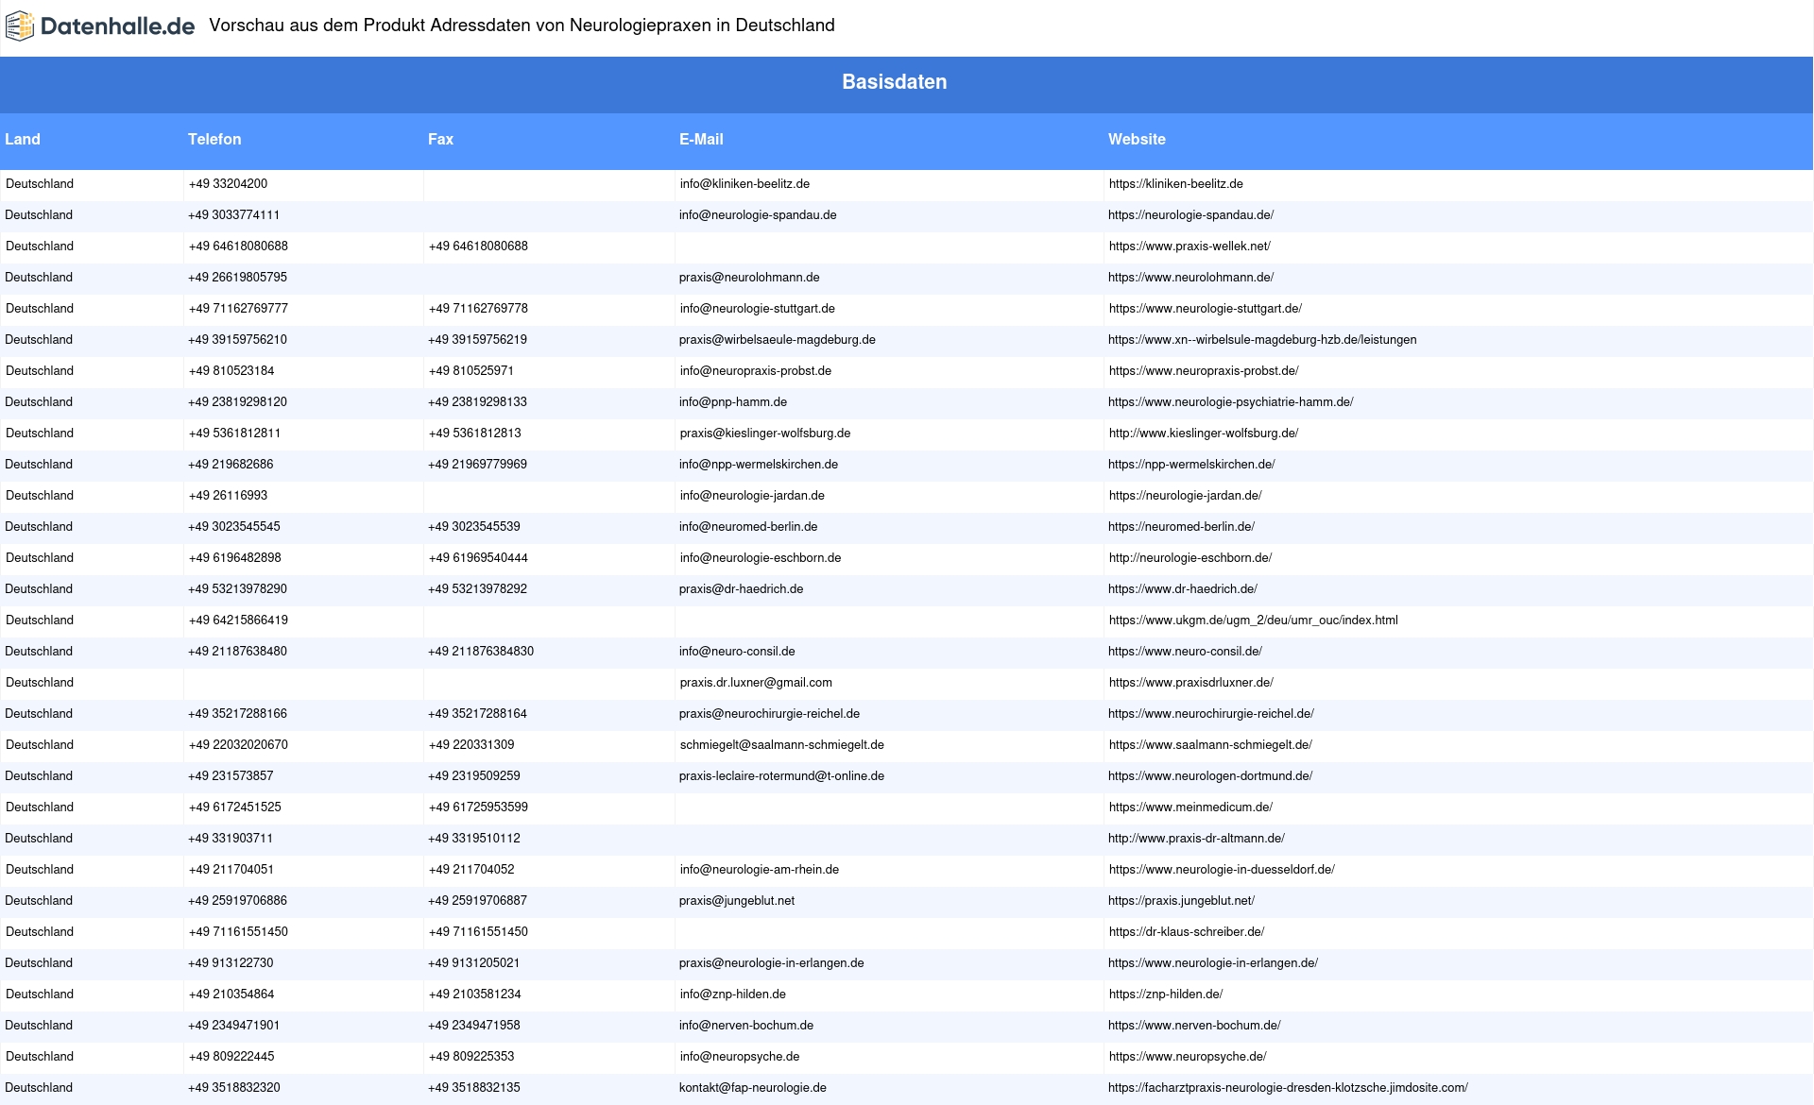
Task: Select email praxis-leclaire-rotermund@t-online.de
Action: 781,776
